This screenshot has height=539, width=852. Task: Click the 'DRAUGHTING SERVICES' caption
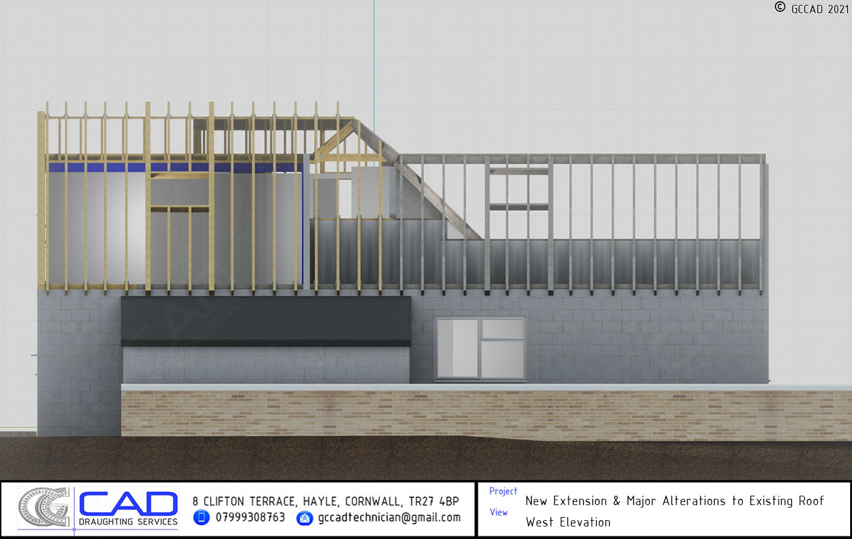pyautogui.click(x=128, y=522)
